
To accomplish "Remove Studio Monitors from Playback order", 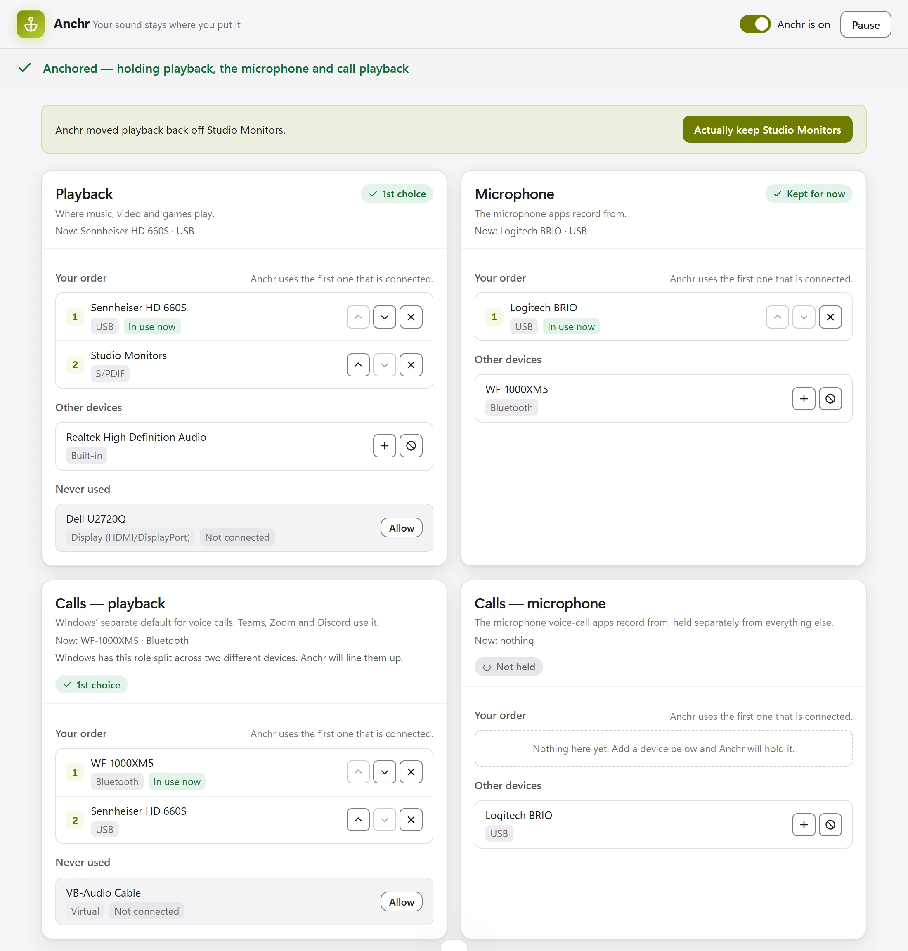I will [x=410, y=365].
